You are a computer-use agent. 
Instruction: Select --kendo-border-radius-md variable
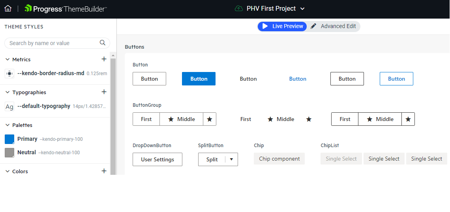coord(51,73)
